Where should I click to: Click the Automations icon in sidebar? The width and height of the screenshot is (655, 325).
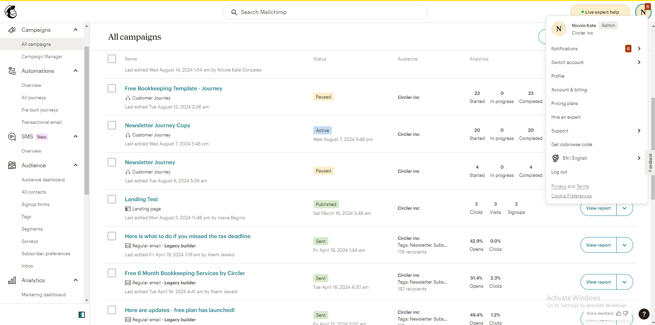click(12, 71)
